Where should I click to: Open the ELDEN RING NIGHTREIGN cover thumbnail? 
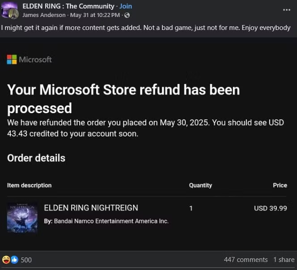(x=22, y=217)
